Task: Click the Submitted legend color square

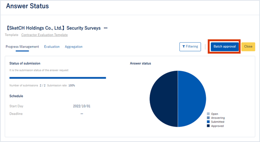Action: click(208, 122)
